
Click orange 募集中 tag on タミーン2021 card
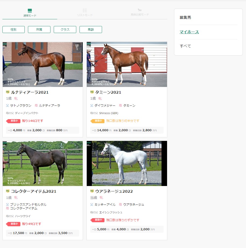(97, 121)
